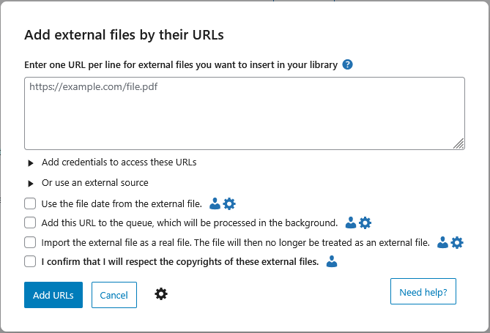
Task: Click gear icon beside queue option
Action: point(365,222)
